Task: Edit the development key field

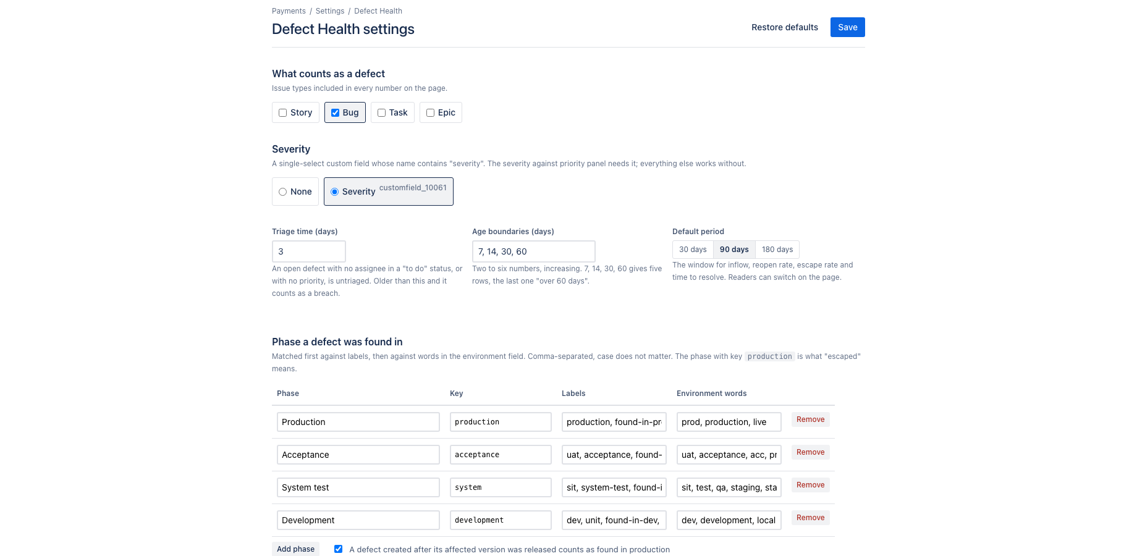Action: coord(501,520)
